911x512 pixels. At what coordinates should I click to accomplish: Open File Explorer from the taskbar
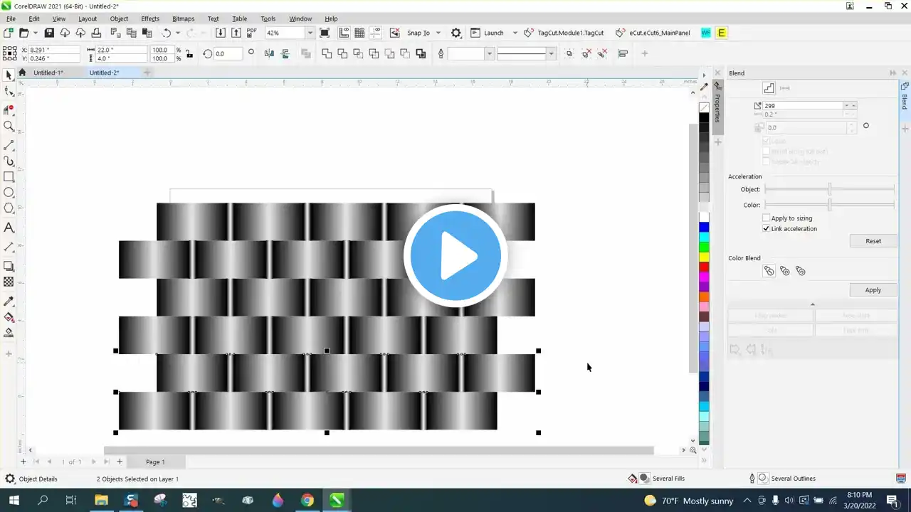100,501
